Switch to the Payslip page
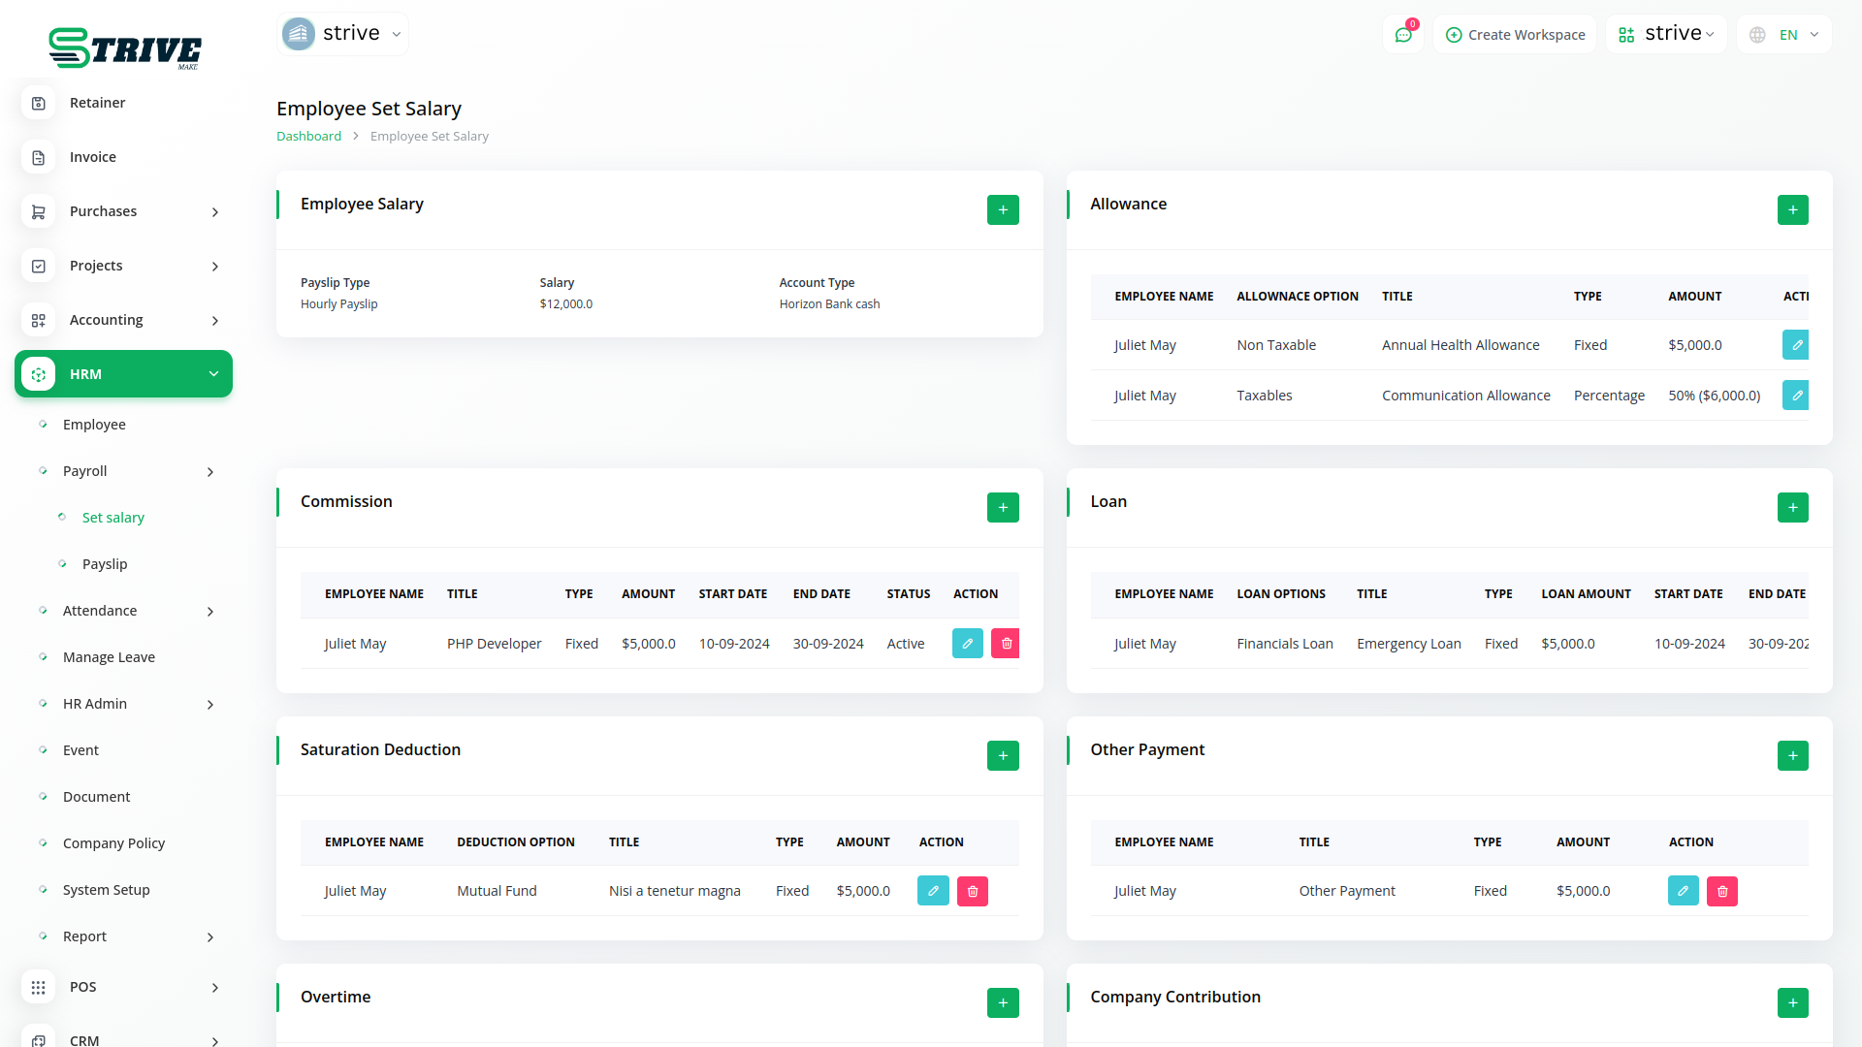Viewport: 1862px width, 1047px height. click(104, 563)
